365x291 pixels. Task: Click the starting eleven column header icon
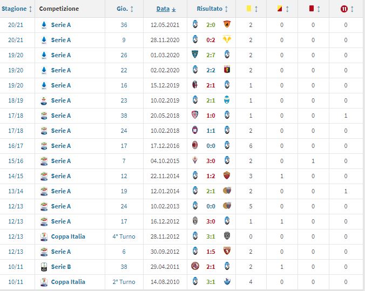pos(344,9)
